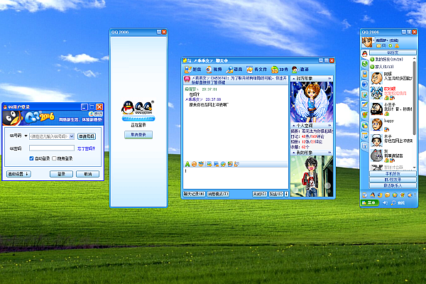The image size is (426, 284).
Task: Open the QQ friends tab header
Action: (x=393, y=53)
